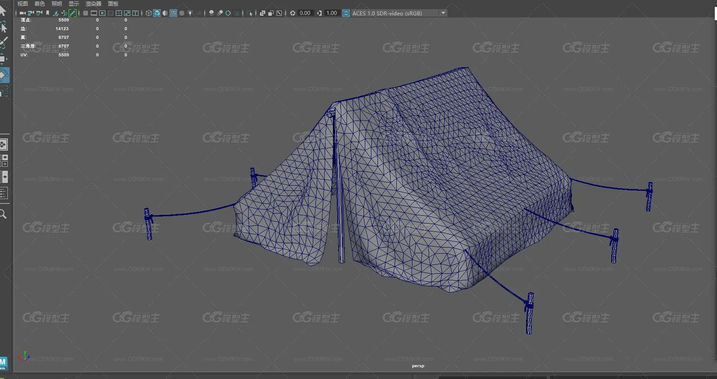Click the Use Default Material icon
Screen dimensions: 717x379
(x=165, y=13)
